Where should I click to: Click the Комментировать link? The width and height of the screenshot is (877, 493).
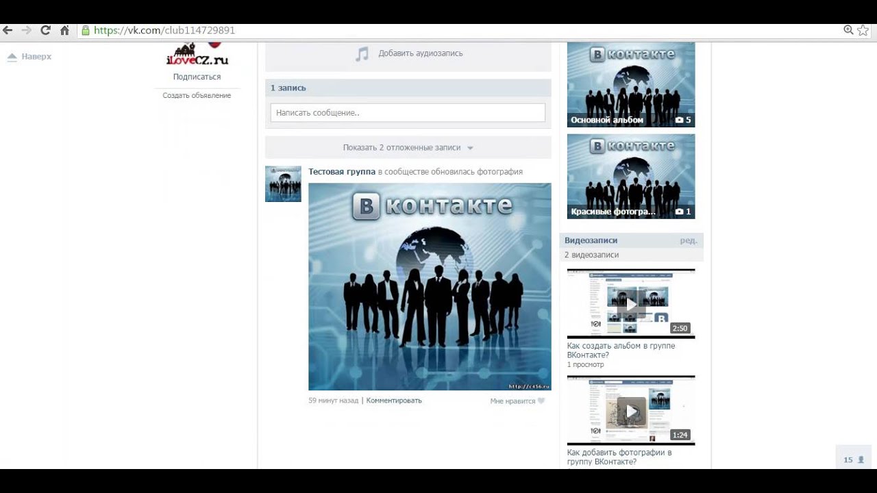[394, 401]
